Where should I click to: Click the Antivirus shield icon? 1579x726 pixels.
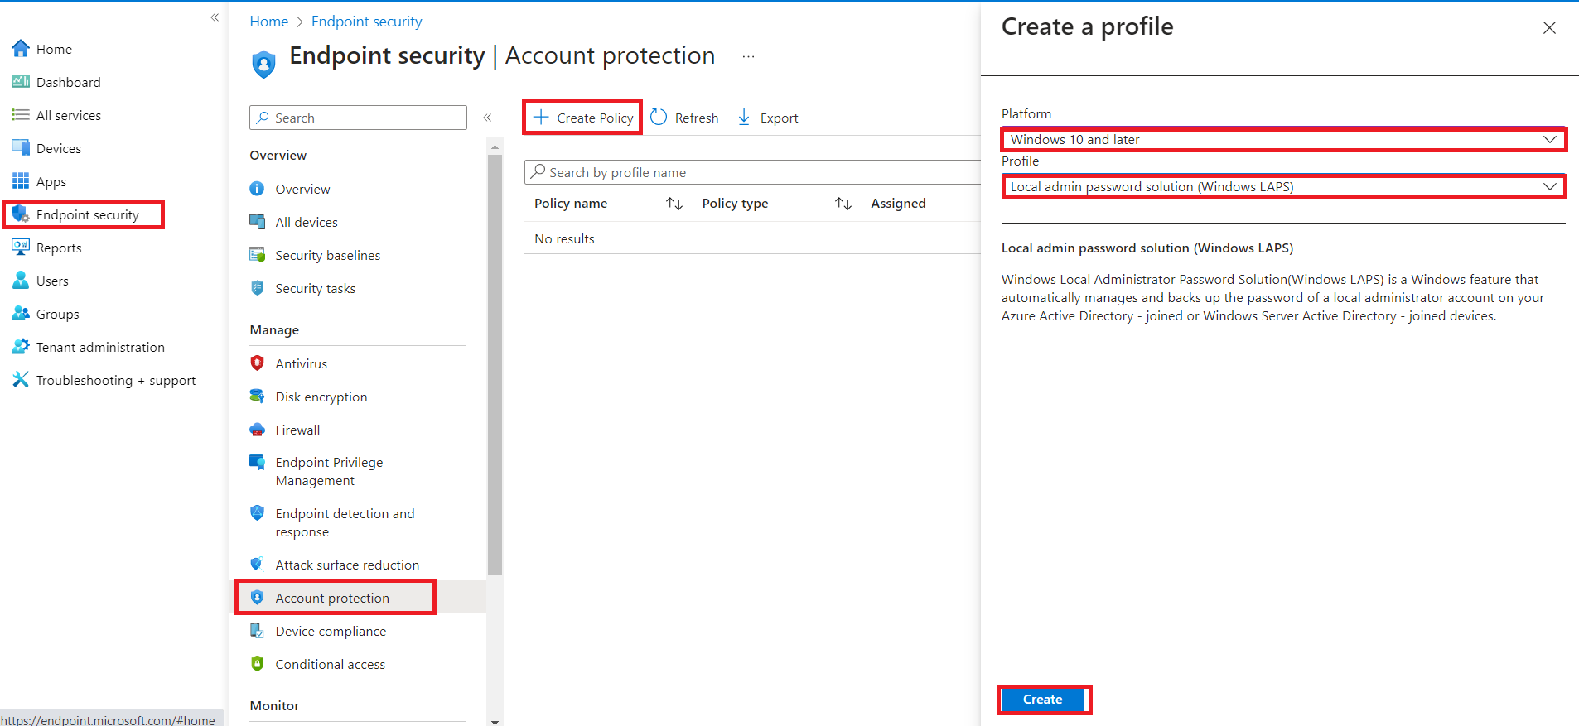pos(258,363)
